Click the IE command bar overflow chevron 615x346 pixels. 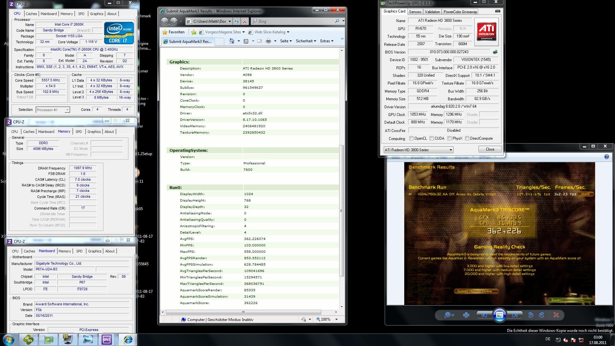(342, 39)
